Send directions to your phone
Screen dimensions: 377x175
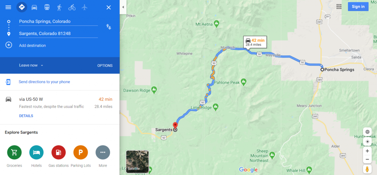pos(44,82)
